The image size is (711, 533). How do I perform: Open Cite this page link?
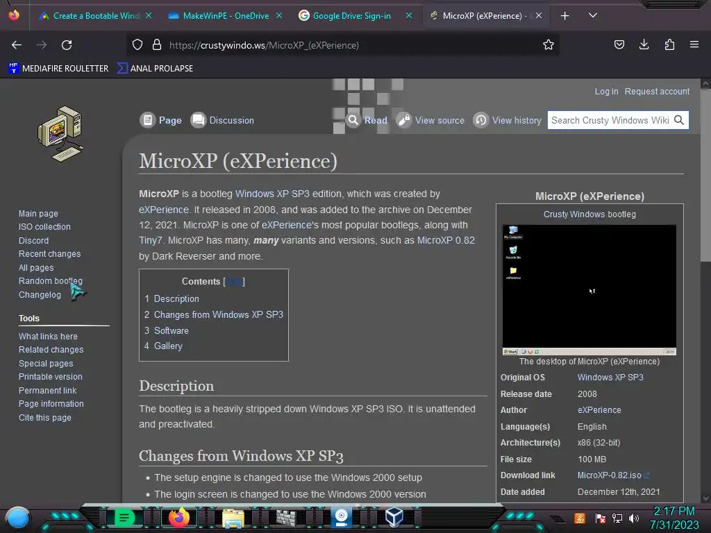[x=45, y=417]
